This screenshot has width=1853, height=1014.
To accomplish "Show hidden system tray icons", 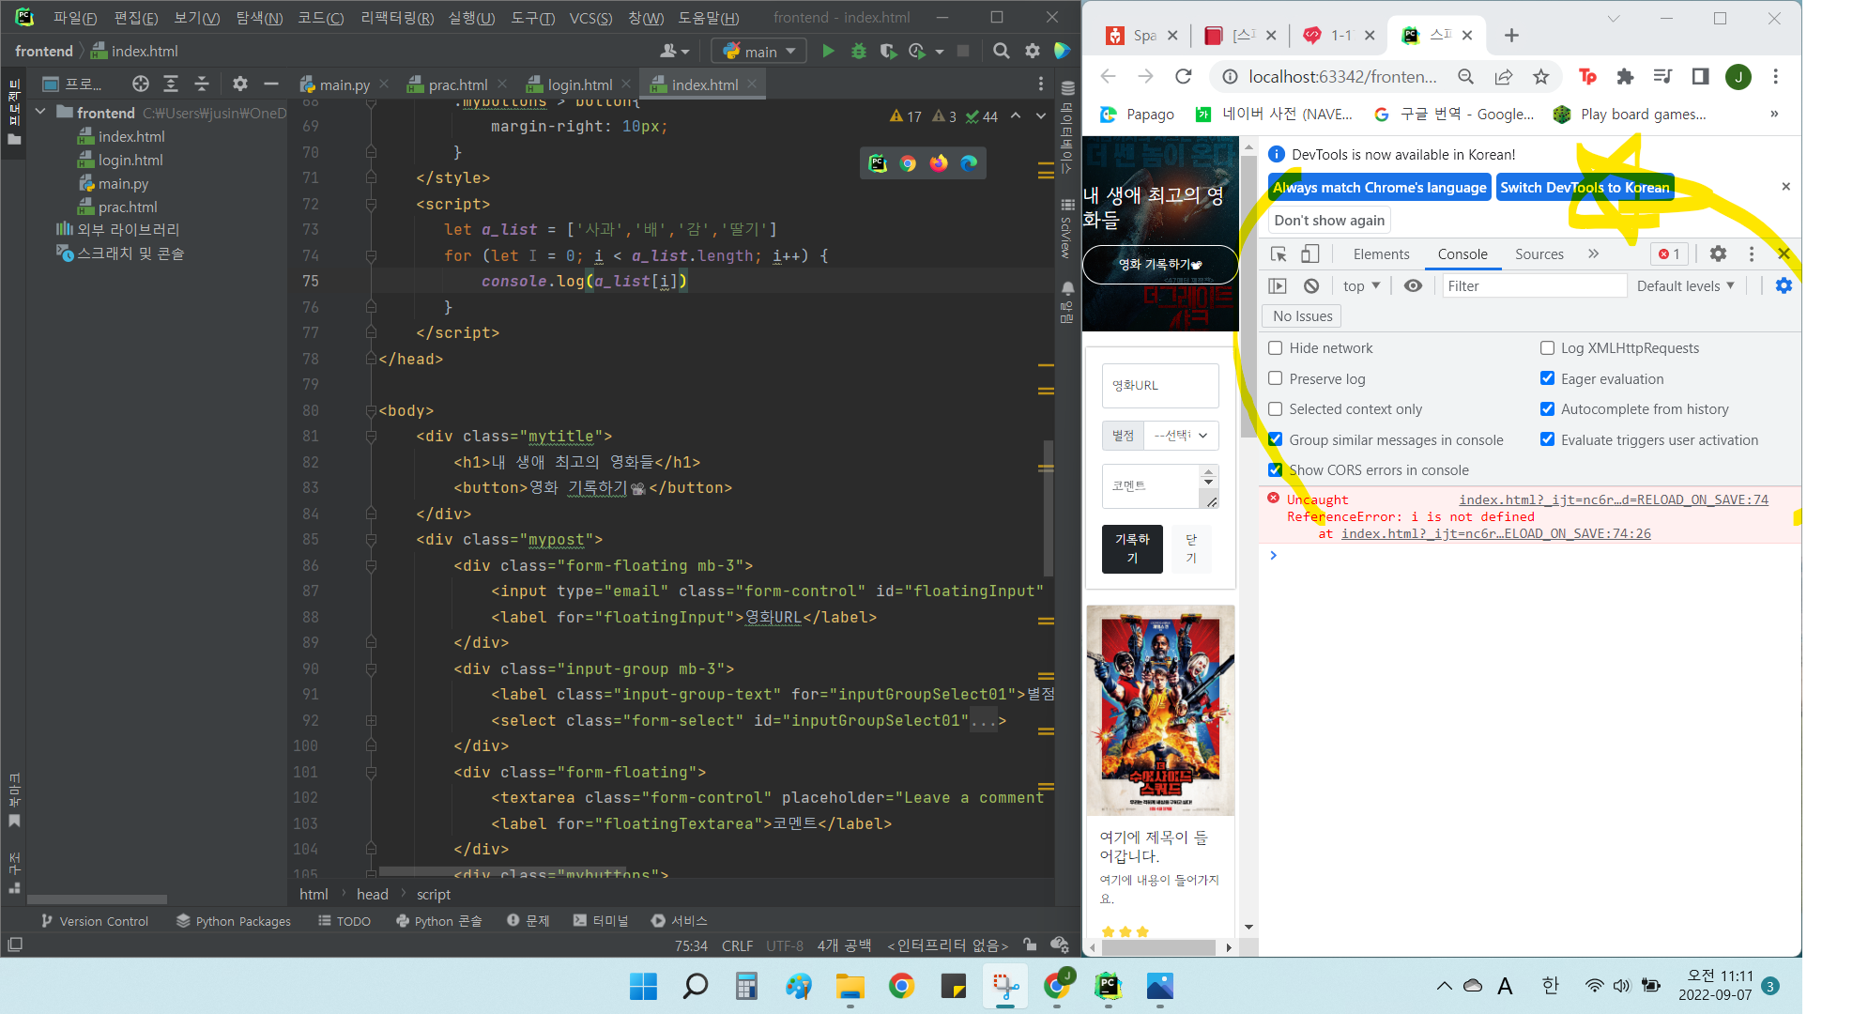I will point(1444,986).
